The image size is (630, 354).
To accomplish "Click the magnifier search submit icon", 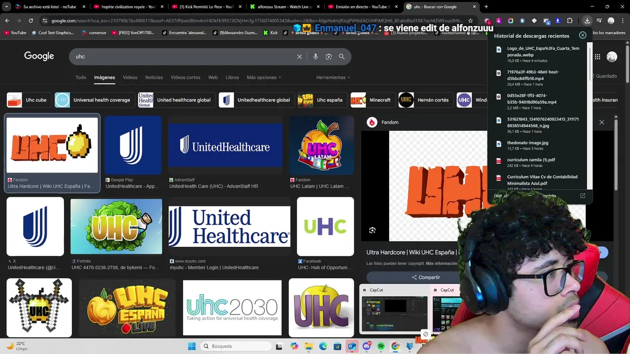I will click(342, 57).
